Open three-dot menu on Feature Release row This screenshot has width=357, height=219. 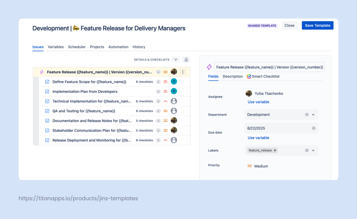point(183,72)
